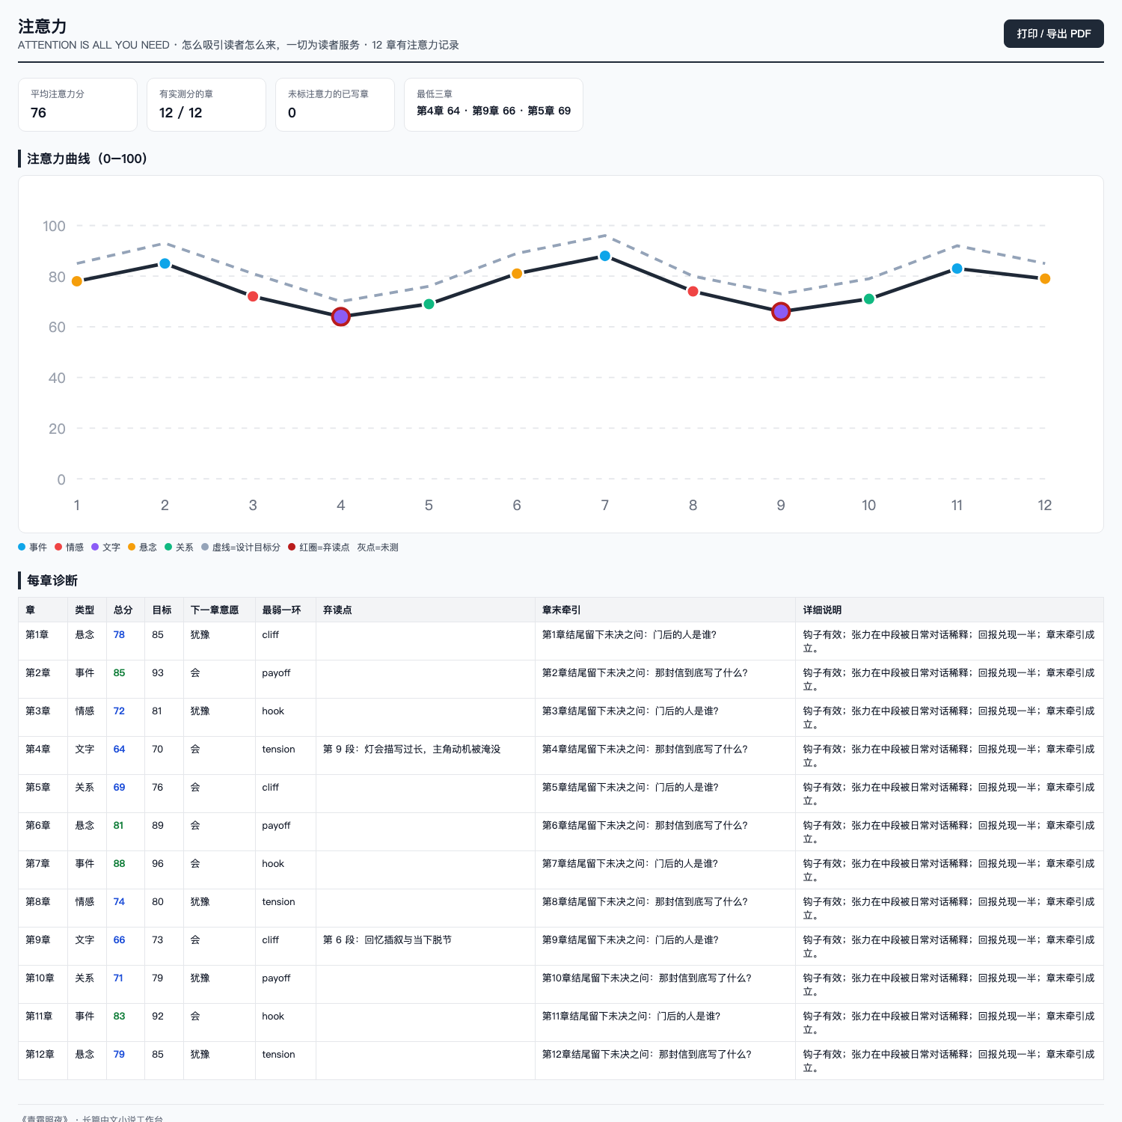The image size is (1122, 1122).
Task: Open the 有实测分的章 summary card
Action: pos(206,105)
